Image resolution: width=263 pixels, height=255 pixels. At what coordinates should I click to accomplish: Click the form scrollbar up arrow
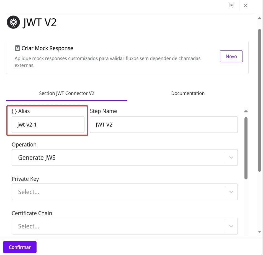click(246, 111)
